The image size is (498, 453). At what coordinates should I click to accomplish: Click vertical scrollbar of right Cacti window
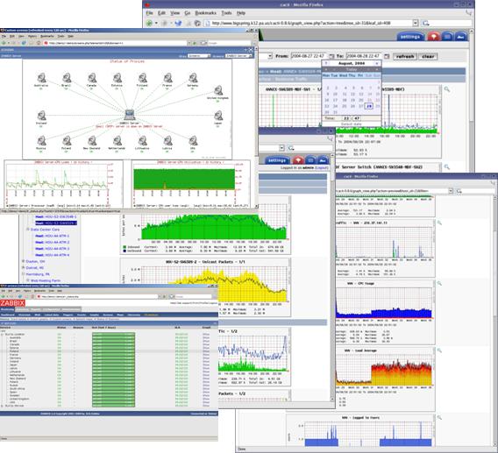coord(494,321)
